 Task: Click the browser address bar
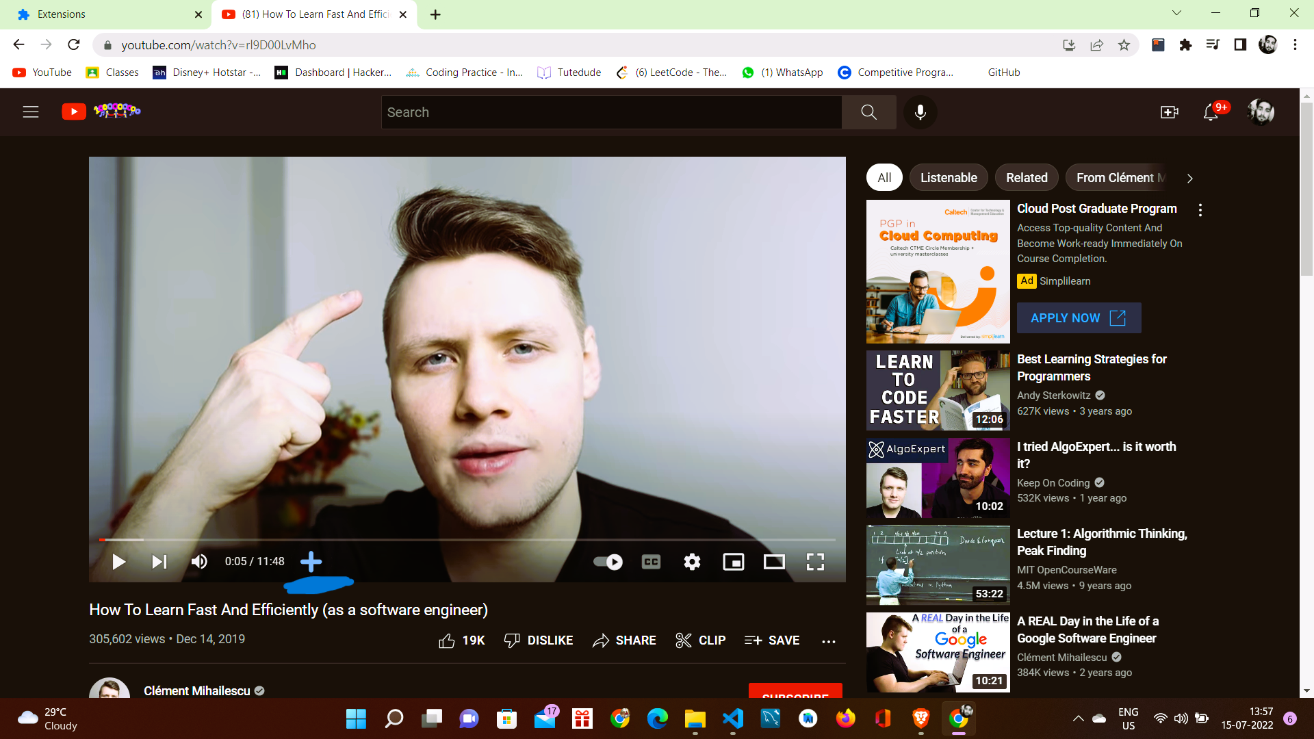pyautogui.click(x=582, y=45)
